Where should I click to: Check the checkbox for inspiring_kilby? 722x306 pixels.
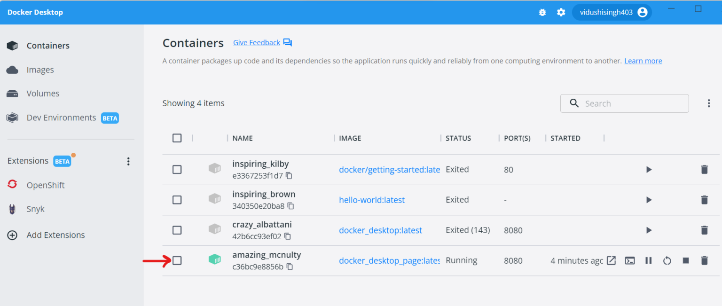[177, 169]
